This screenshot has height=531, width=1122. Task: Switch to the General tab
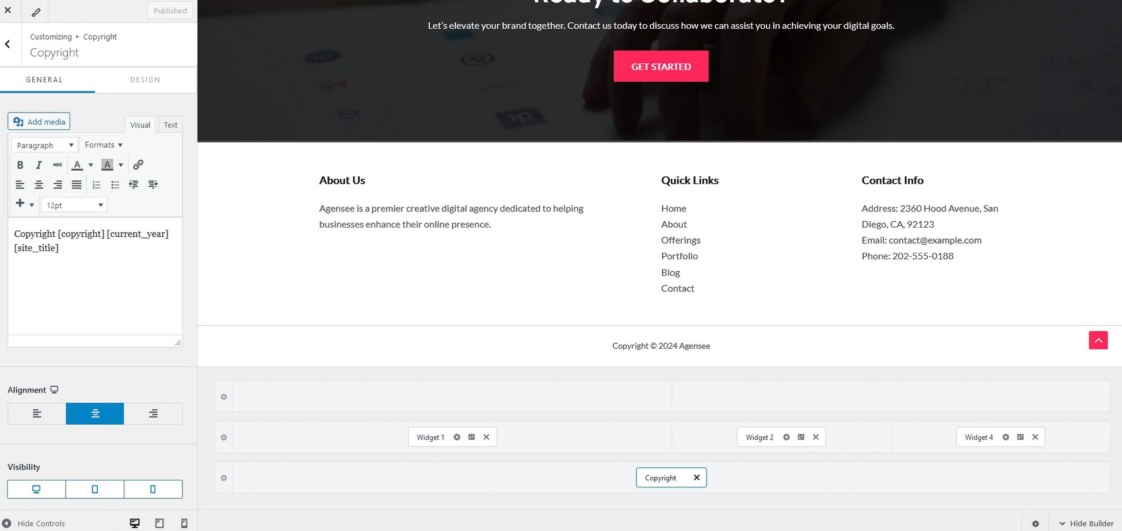[x=44, y=80]
